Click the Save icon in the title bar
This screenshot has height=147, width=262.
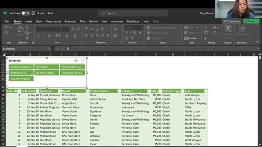click(34, 13)
